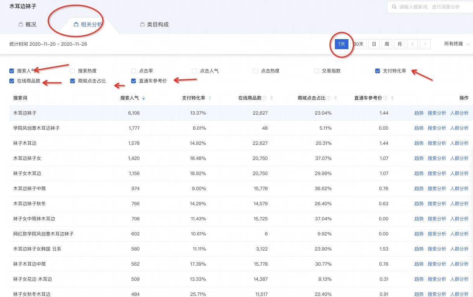The image size is (473, 297).
Task: Uncheck the 支付转化率 metric checkbox
Action: pyautogui.click(x=378, y=70)
